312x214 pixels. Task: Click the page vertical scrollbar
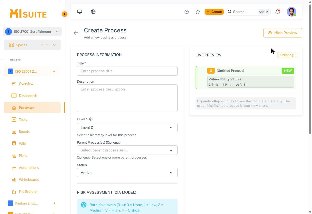[310, 69]
